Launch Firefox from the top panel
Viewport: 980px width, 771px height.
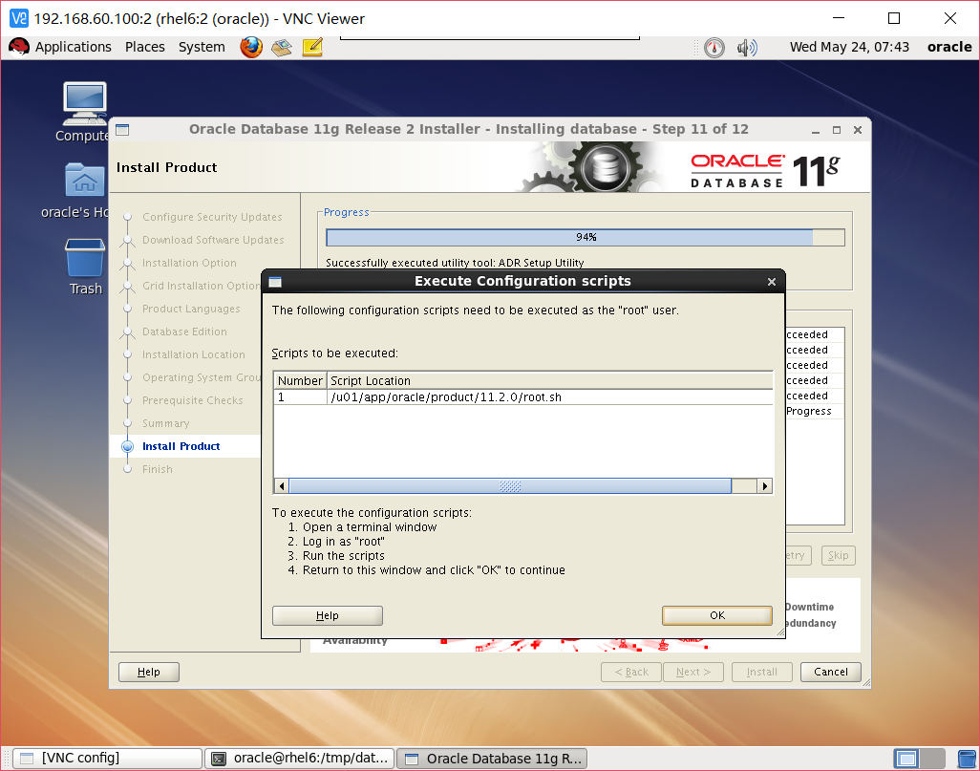click(x=250, y=46)
